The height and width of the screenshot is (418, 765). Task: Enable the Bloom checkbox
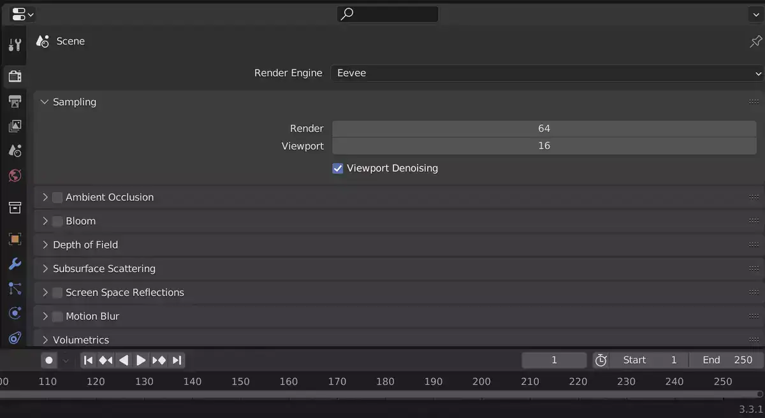57,221
